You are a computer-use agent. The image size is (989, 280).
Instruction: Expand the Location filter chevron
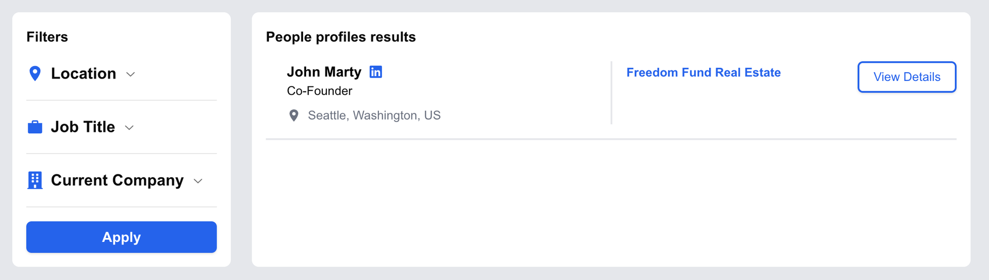pyautogui.click(x=131, y=75)
